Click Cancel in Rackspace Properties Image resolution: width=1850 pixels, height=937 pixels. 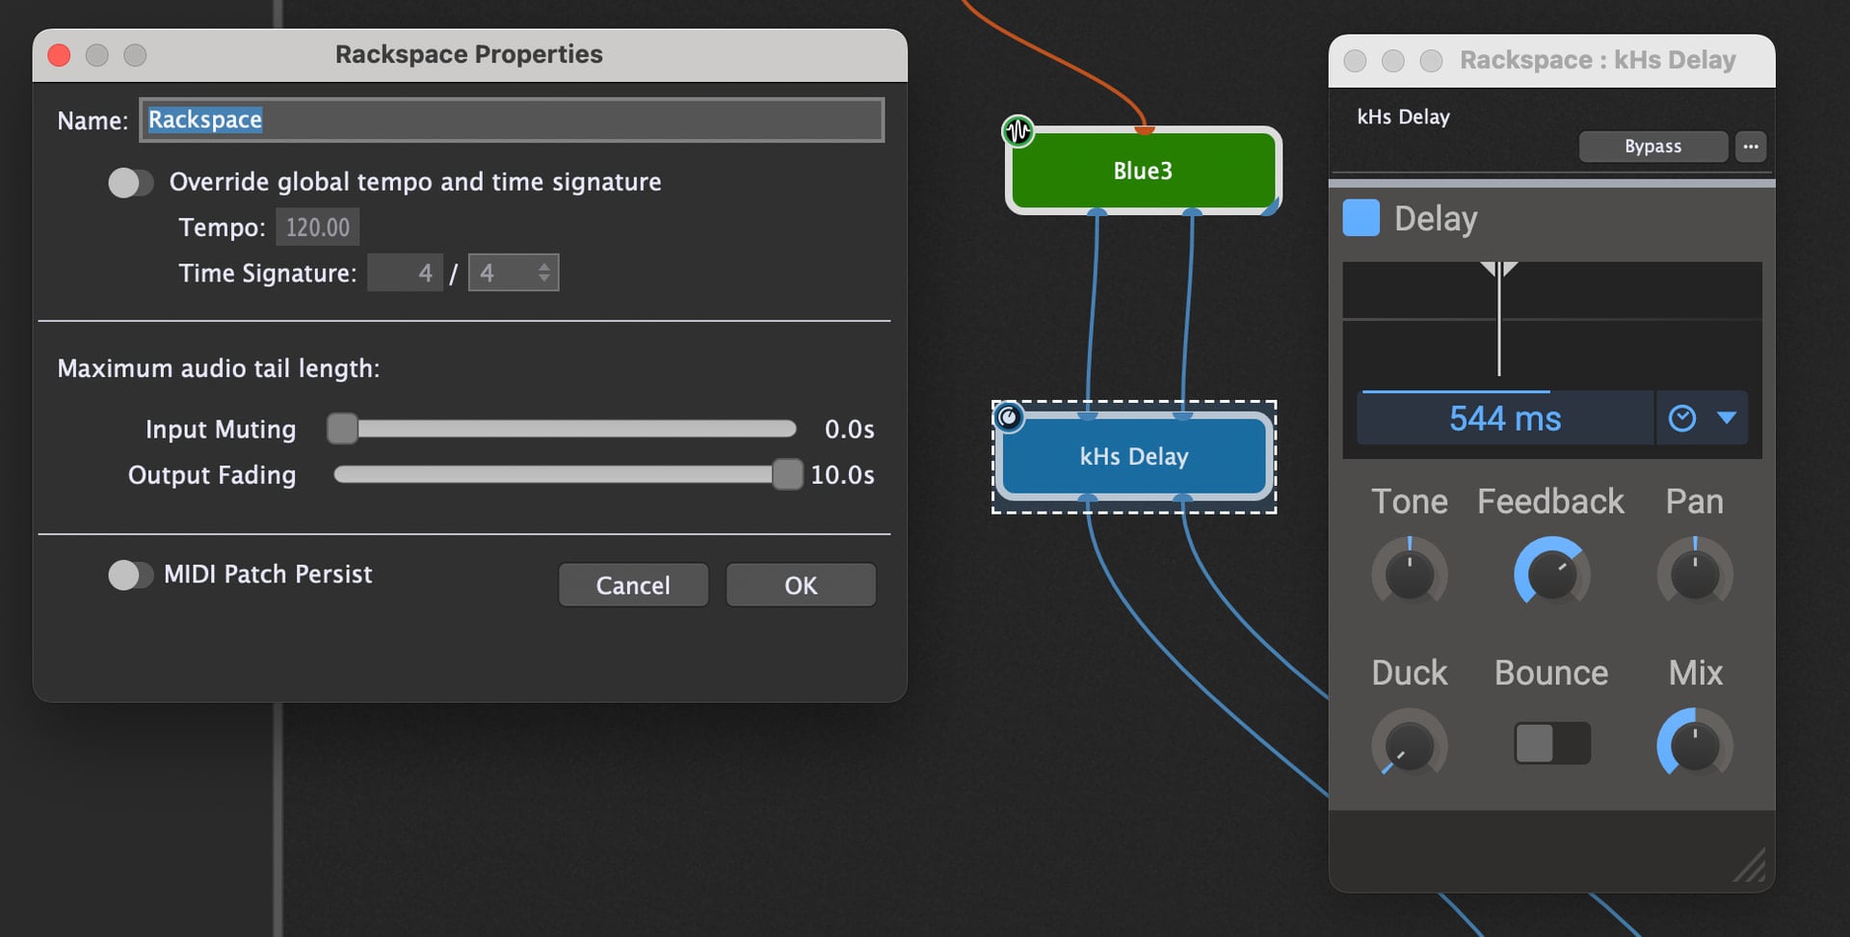633,585
